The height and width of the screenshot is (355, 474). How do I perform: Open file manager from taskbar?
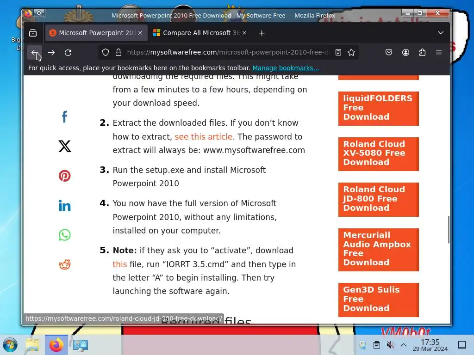[x=32, y=345]
